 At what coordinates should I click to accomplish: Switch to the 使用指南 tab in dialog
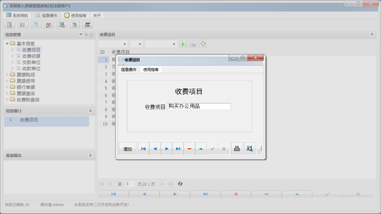pos(150,69)
